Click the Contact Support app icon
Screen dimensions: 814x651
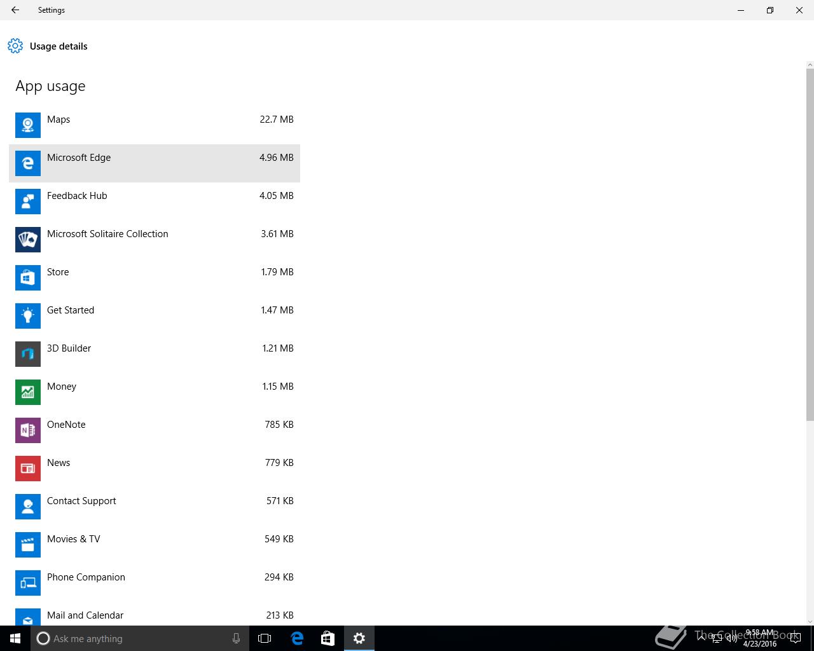[x=28, y=507]
